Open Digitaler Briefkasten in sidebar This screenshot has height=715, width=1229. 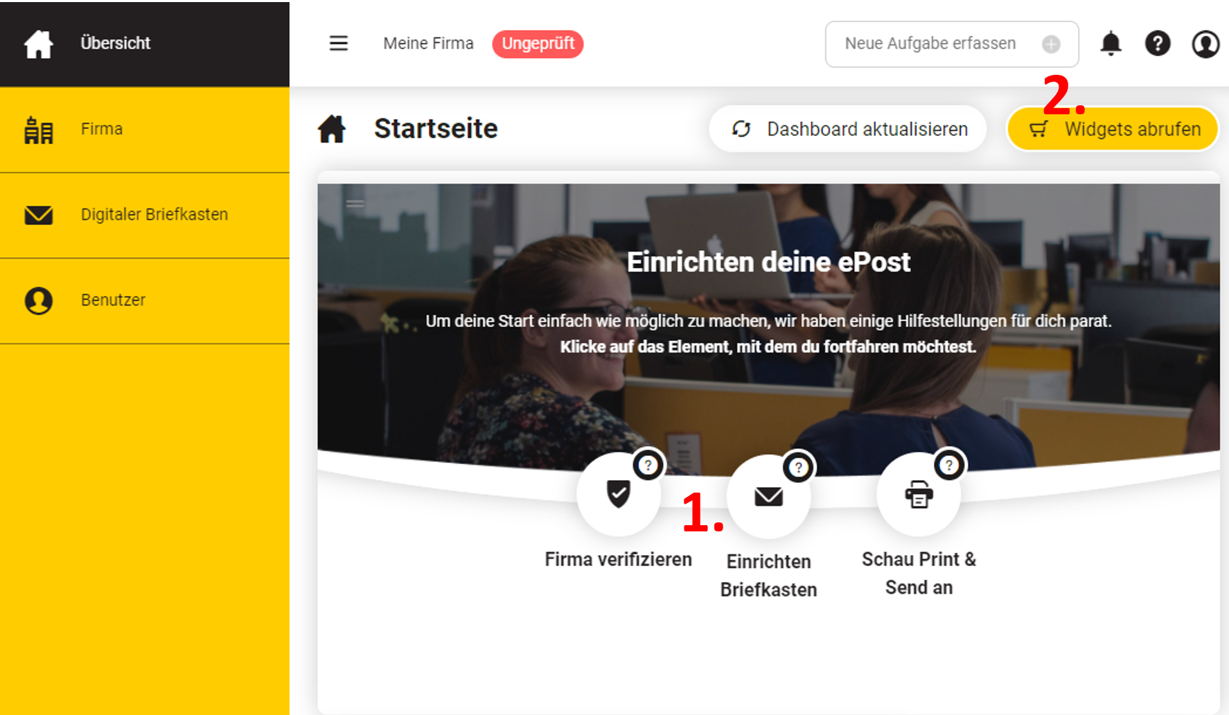coord(144,215)
